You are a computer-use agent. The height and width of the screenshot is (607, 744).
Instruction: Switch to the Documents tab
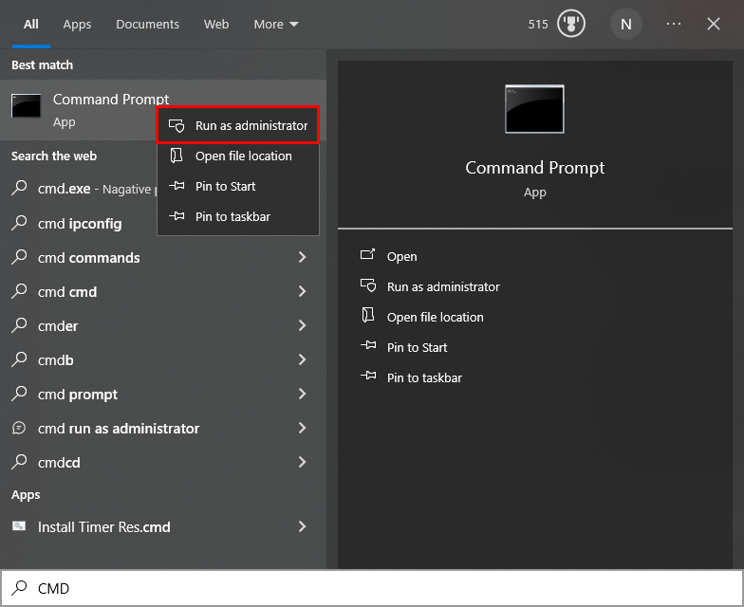coord(147,25)
